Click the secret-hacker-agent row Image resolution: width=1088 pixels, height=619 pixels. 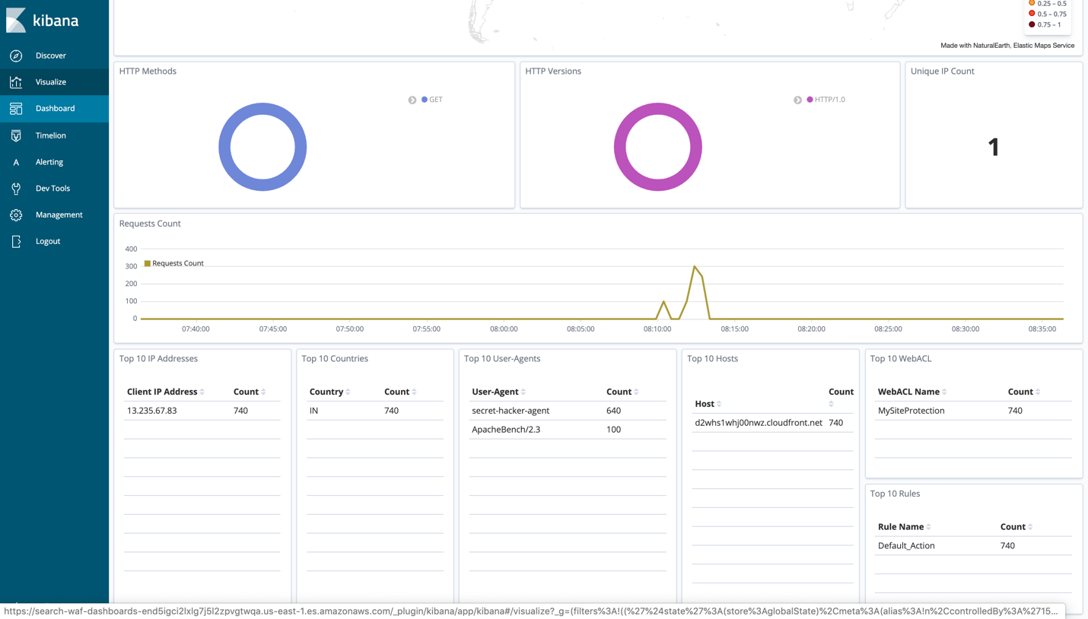click(x=568, y=411)
